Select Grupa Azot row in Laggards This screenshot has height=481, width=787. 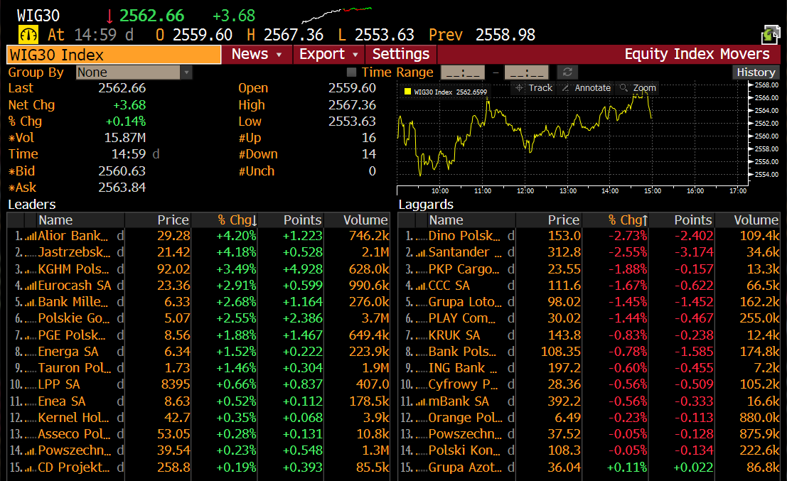pyautogui.click(x=589, y=468)
